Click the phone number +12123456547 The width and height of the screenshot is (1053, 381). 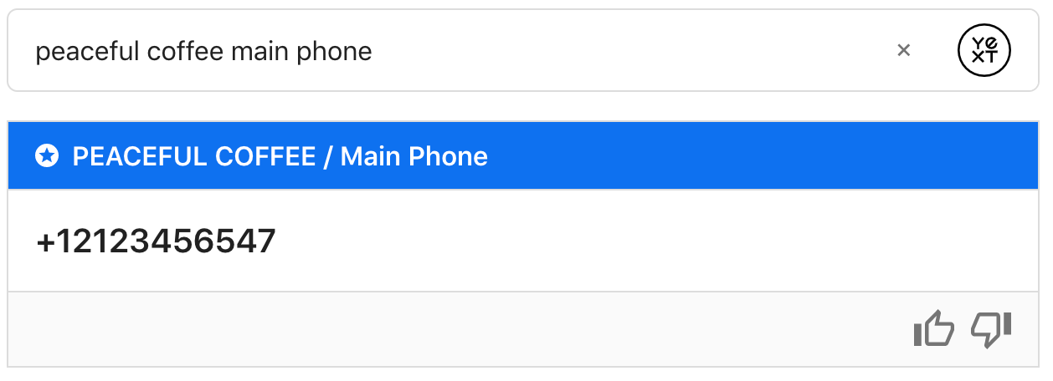156,241
